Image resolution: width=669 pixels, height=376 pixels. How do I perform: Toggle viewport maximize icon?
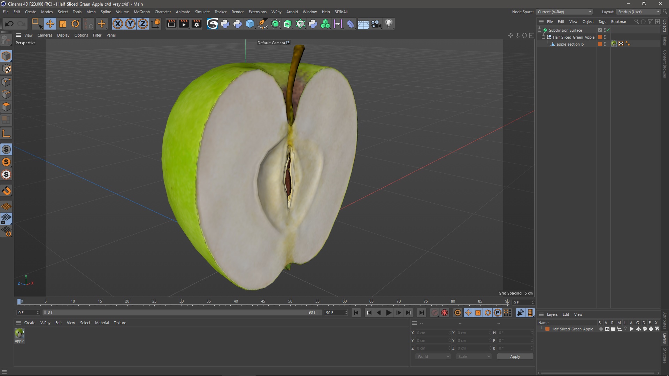[532, 35]
